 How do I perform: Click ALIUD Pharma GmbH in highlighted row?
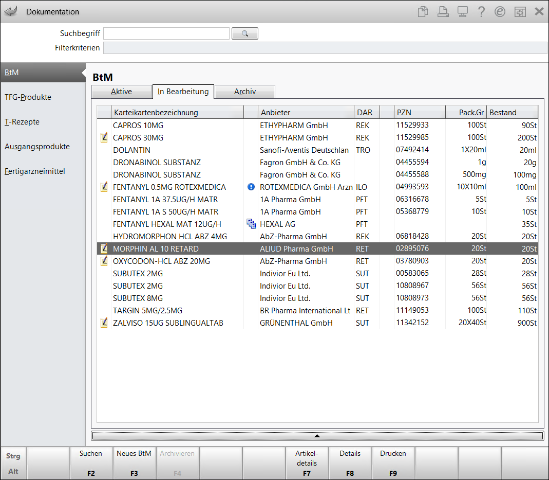[296, 248]
